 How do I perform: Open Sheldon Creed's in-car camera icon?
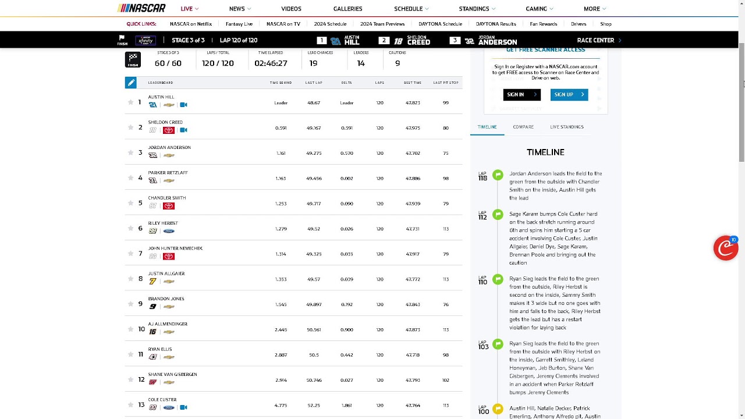pos(183,130)
